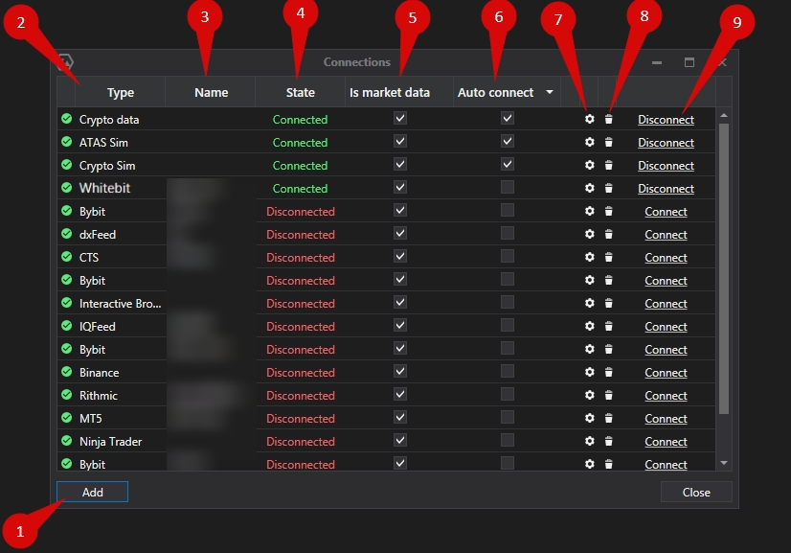Open gear settings for MT5 connection
Screen dimensions: 791x553
click(589, 418)
